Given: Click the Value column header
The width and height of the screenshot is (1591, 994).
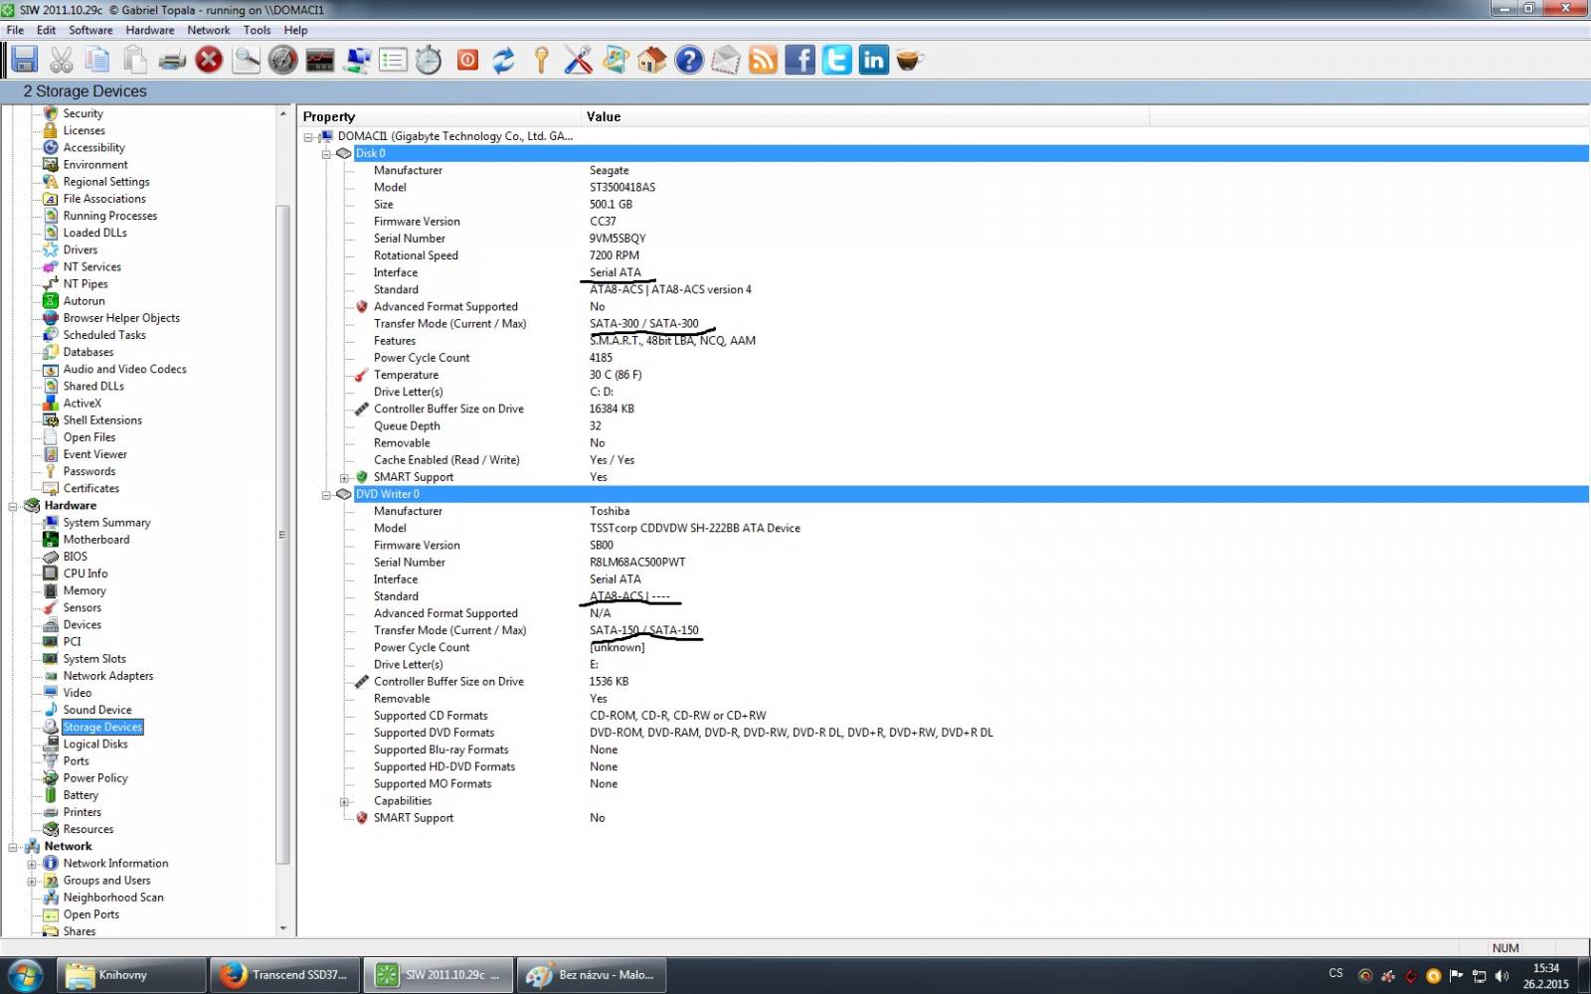Looking at the screenshot, I should pos(865,117).
